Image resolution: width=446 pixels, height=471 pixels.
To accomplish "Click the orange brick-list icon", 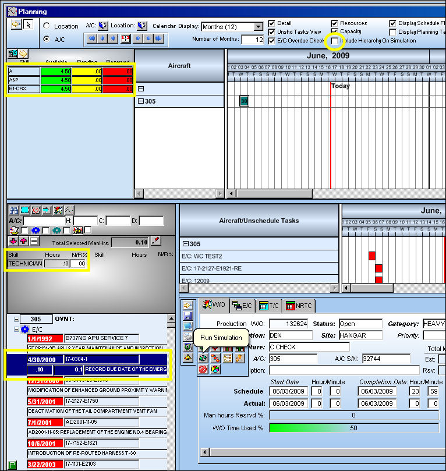I will click(227, 358).
